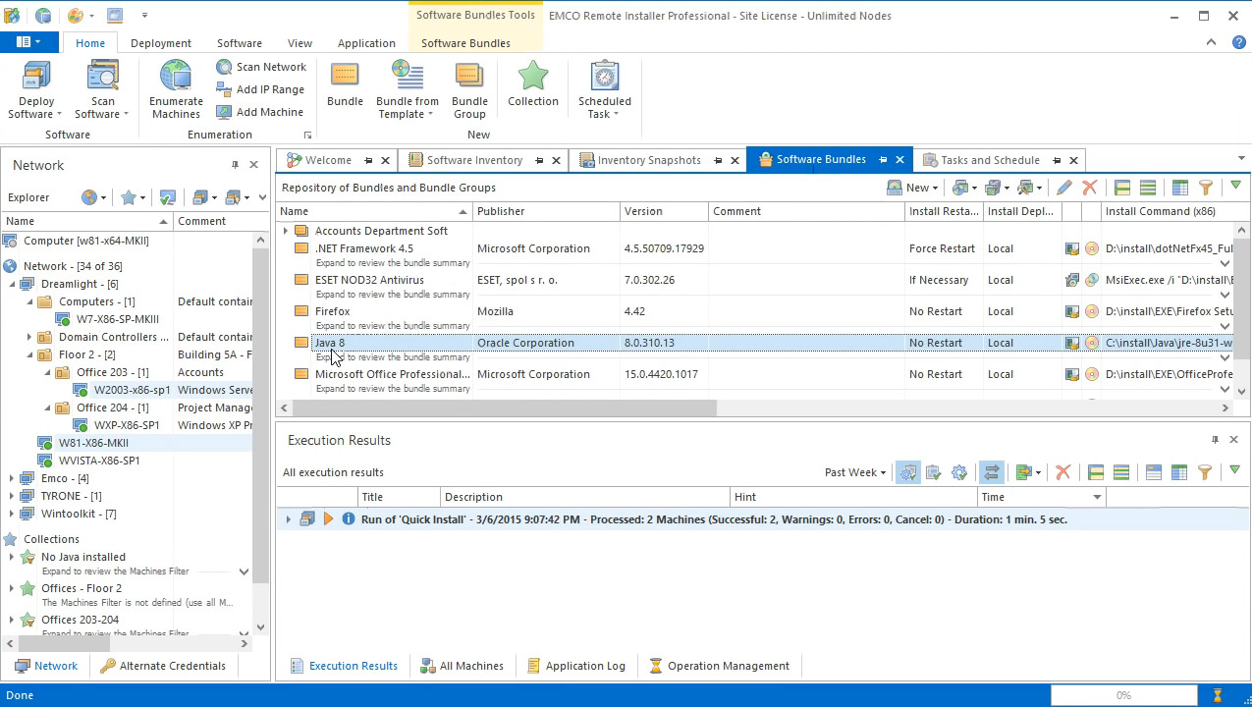Click Add IP Range in ribbon
The height and width of the screenshot is (707, 1252).
coord(224,89)
